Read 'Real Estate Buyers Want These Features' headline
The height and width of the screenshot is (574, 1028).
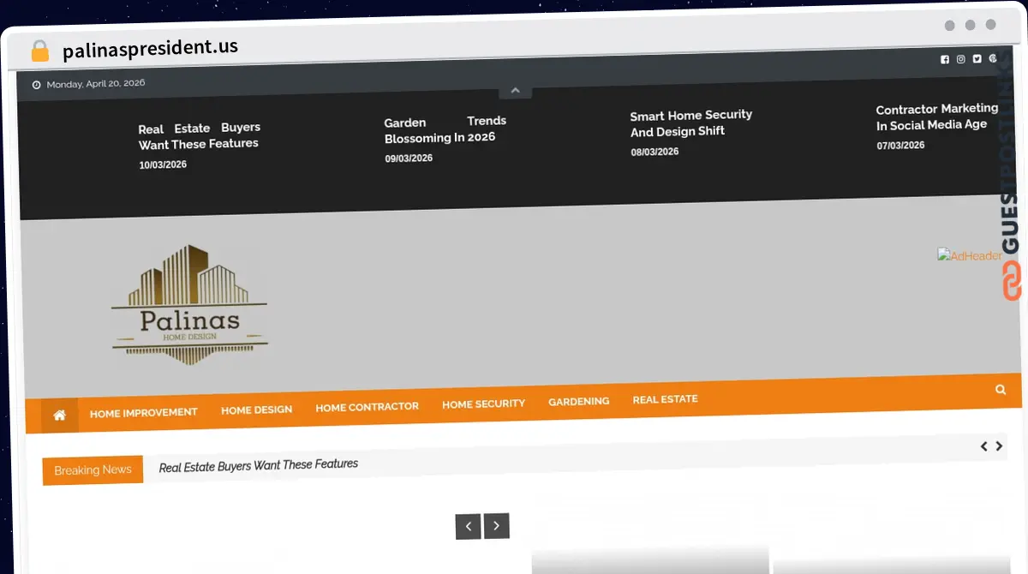point(199,136)
